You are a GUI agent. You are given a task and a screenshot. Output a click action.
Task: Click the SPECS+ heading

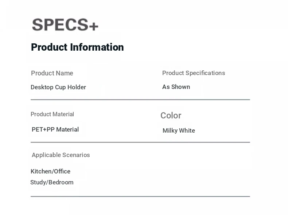tap(65, 25)
